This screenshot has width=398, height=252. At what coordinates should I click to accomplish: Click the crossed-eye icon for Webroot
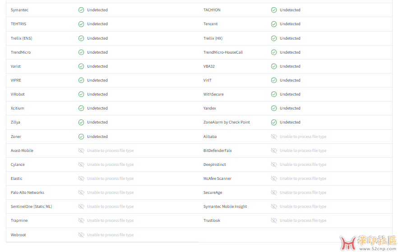tap(81, 235)
